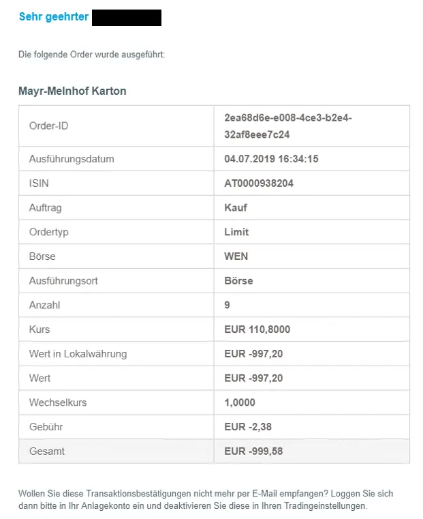Click the Gesamt total EUR -999,58
Viewport: 423px width, 519px height.
[253, 451]
